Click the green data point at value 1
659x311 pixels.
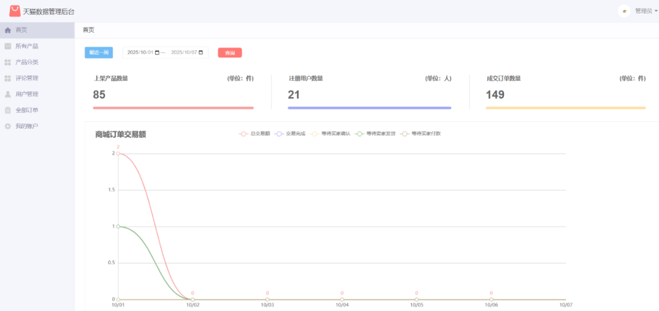pos(118,226)
